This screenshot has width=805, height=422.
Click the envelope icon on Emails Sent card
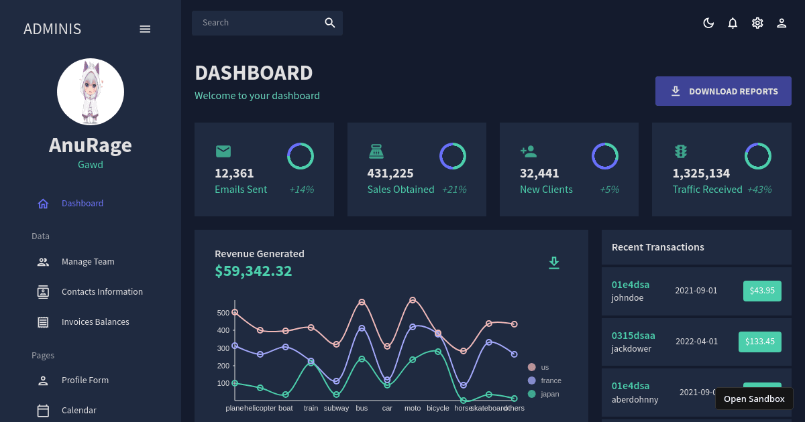tap(223, 151)
